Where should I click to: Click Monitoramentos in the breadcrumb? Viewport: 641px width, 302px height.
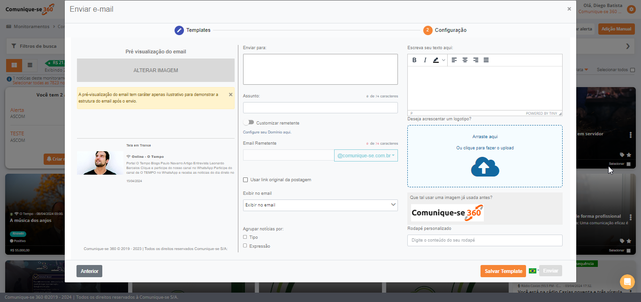[31, 27]
